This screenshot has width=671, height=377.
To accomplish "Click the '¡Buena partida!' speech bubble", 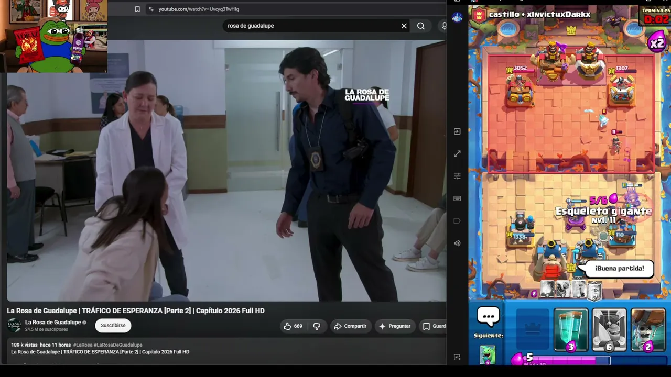I will pyautogui.click(x=619, y=269).
